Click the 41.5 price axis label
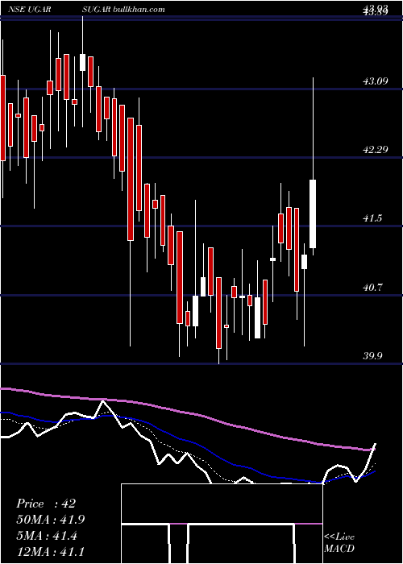403x564 pixels. pos(372,218)
